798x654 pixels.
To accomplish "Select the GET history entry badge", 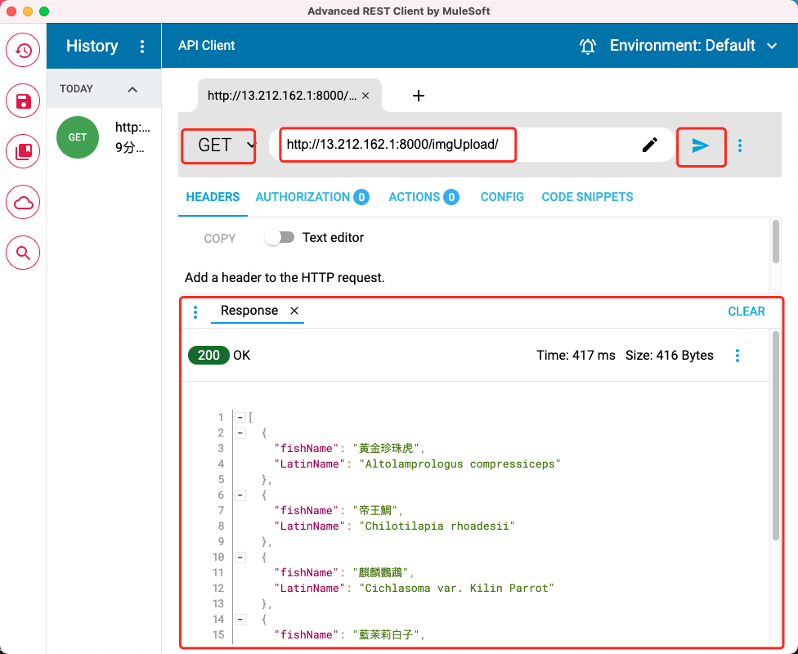I will point(78,137).
